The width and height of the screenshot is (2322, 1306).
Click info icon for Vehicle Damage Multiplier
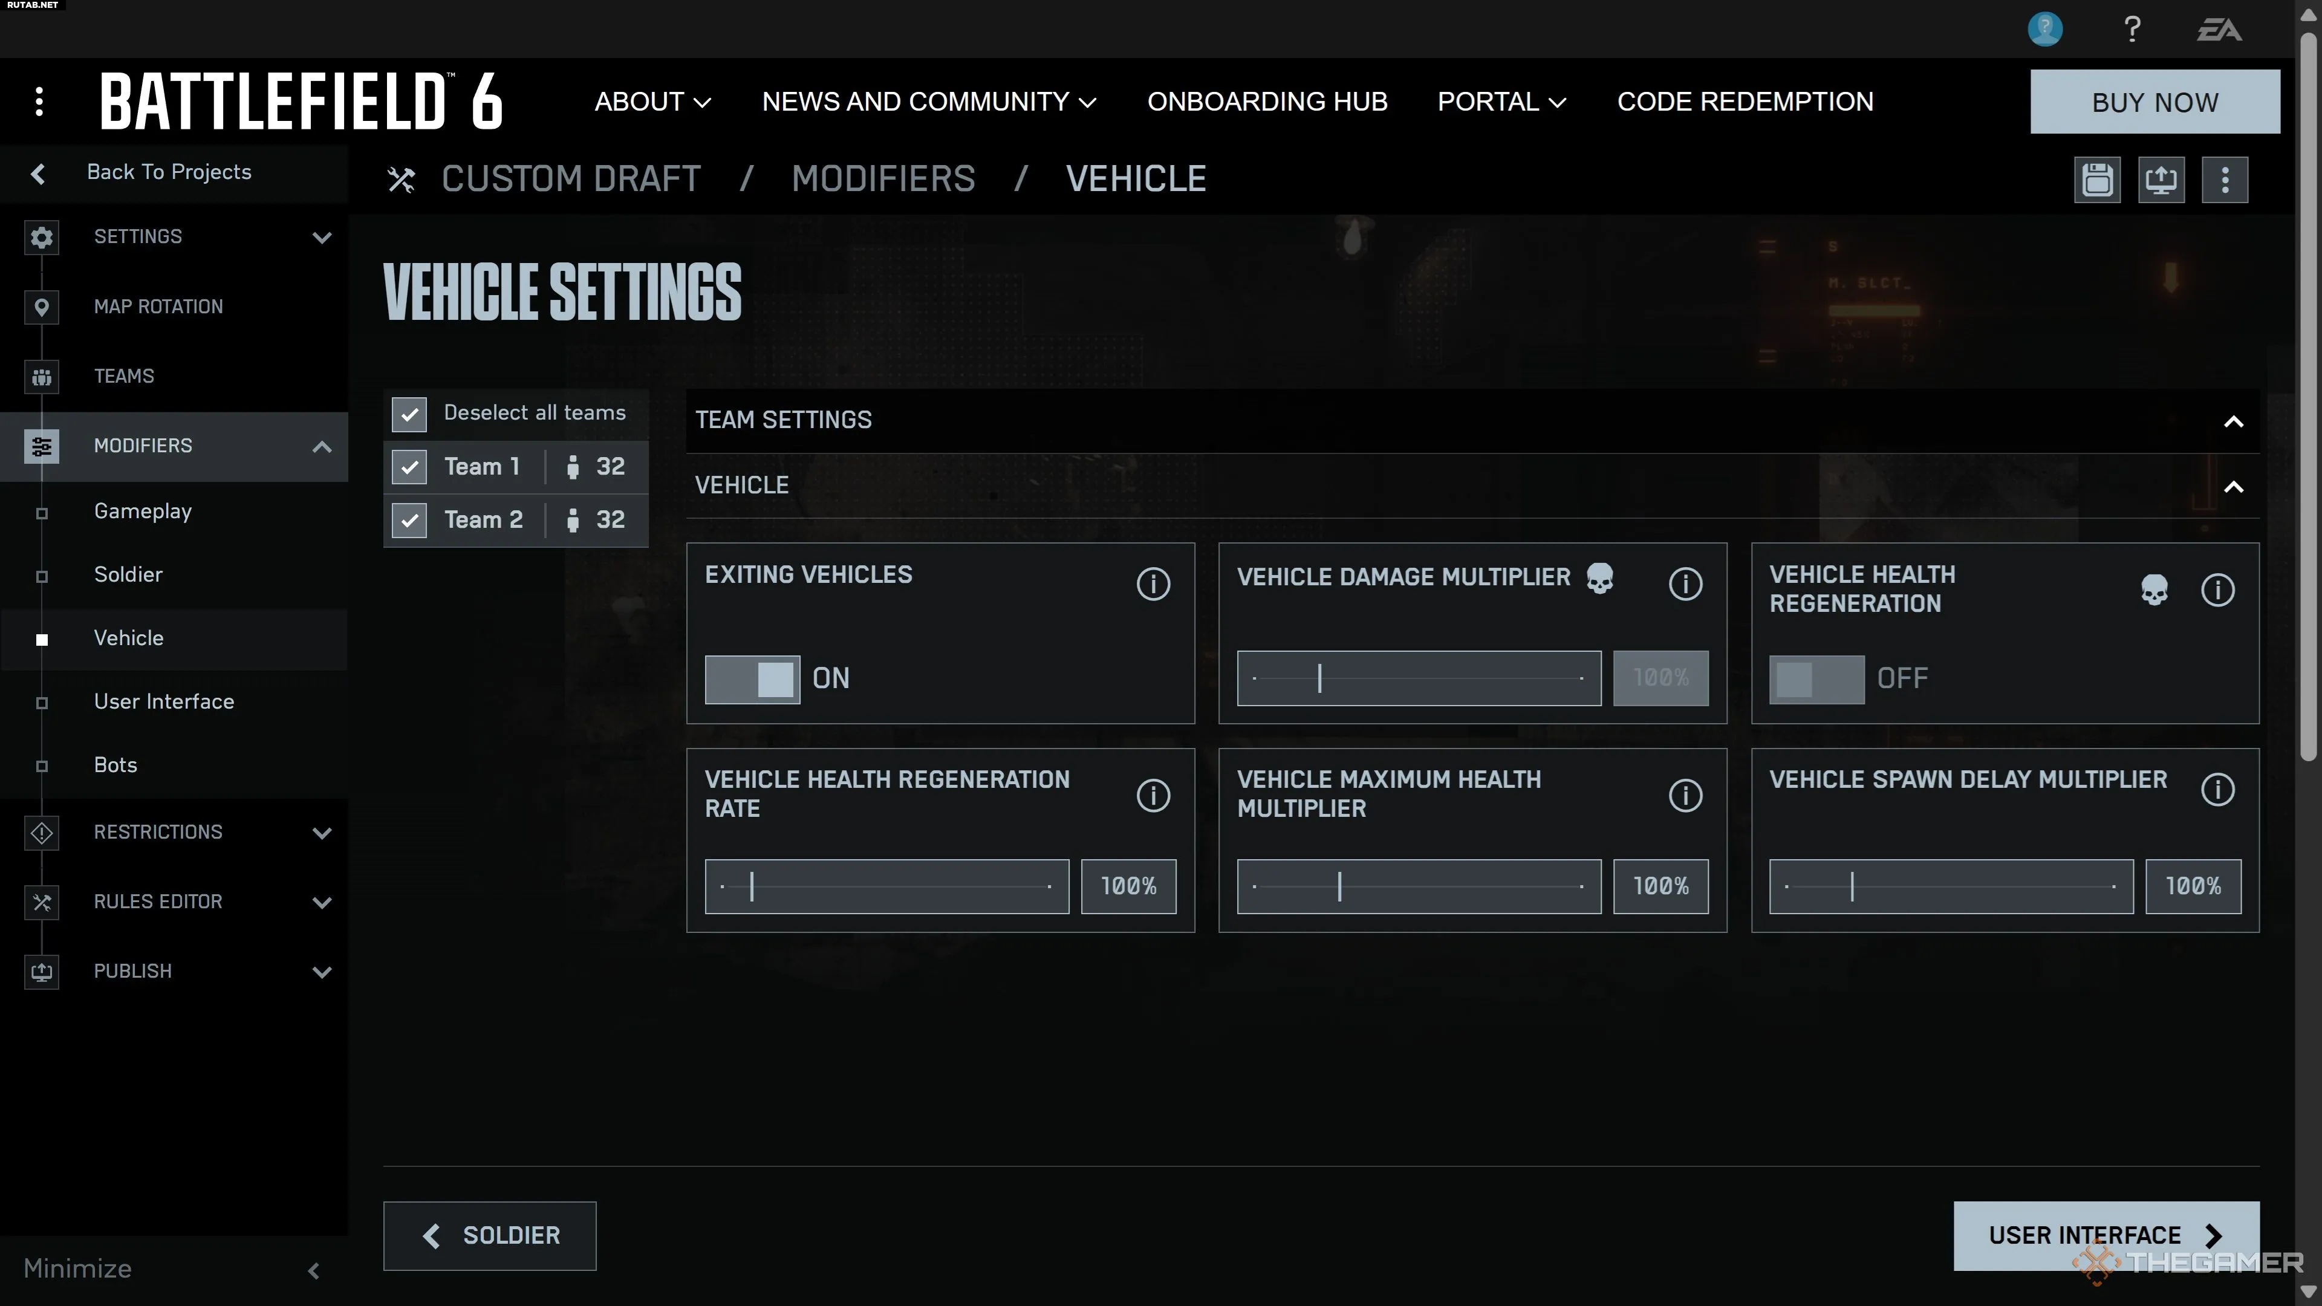point(1685,583)
